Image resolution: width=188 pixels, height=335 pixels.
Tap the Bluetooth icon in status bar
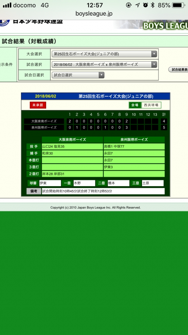coord(152,5)
